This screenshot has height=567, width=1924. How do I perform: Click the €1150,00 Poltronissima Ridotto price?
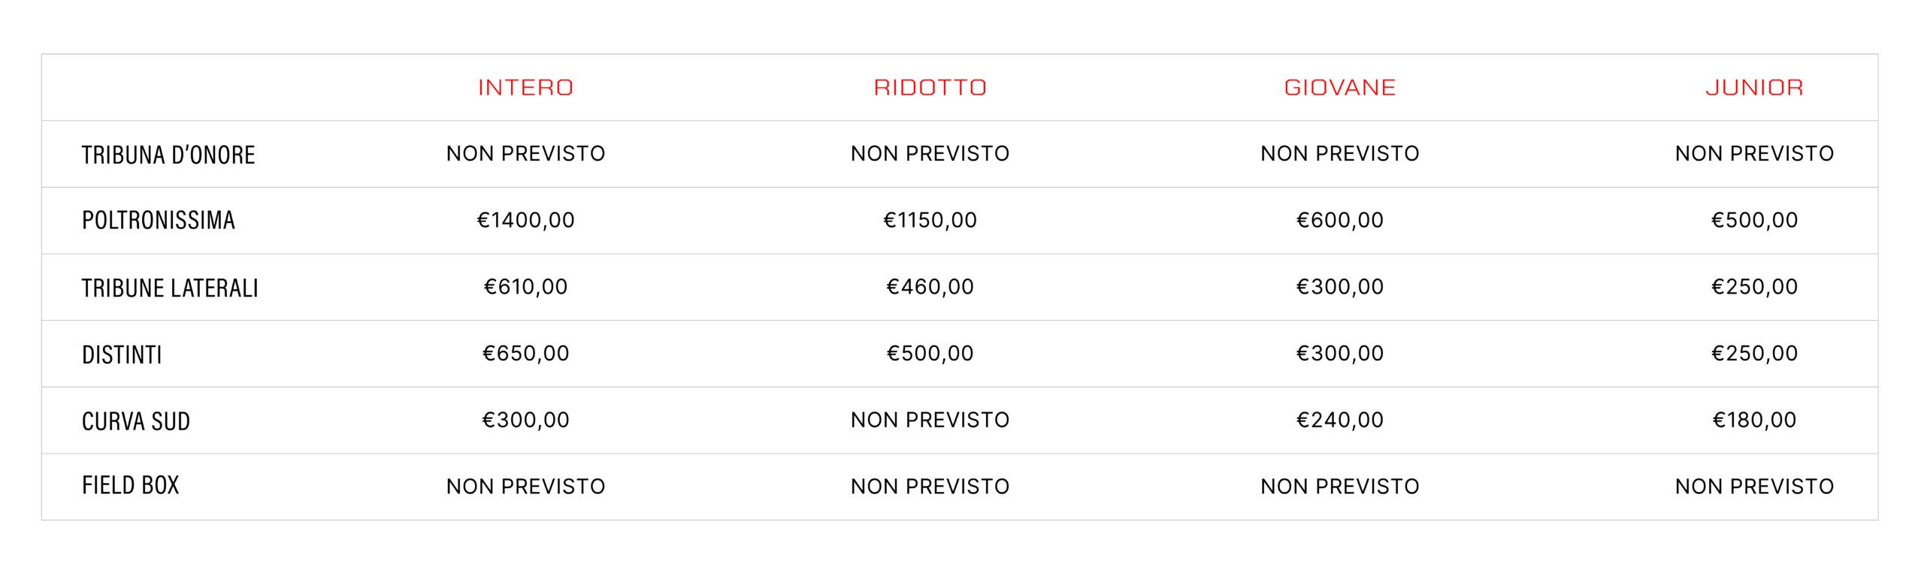tap(930, 220)
